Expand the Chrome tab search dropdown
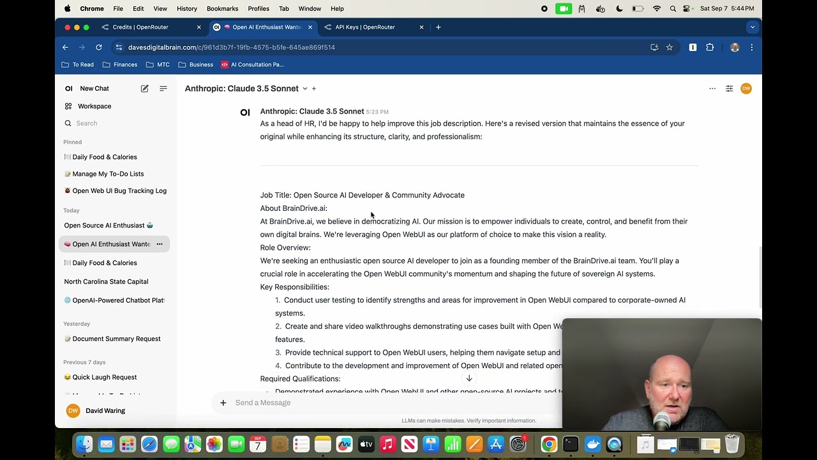817x460 pixels. point(753,27)
